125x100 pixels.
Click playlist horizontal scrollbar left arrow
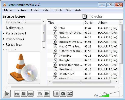coord(49,81)
